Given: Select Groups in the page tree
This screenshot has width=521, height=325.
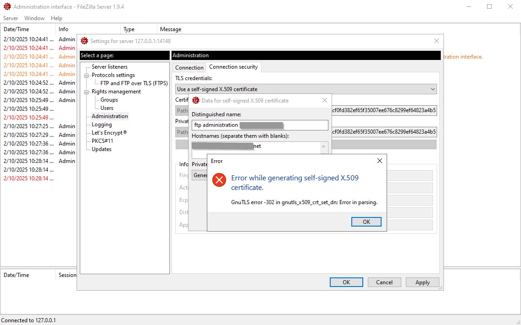Looking at the screenshot, I should [x=109, y=100].
